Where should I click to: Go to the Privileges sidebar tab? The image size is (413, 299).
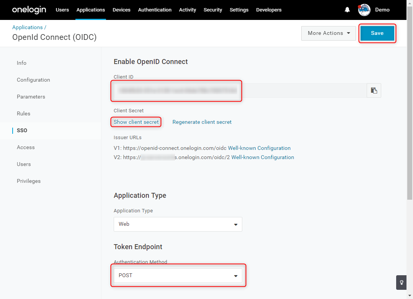pos(29,181)
